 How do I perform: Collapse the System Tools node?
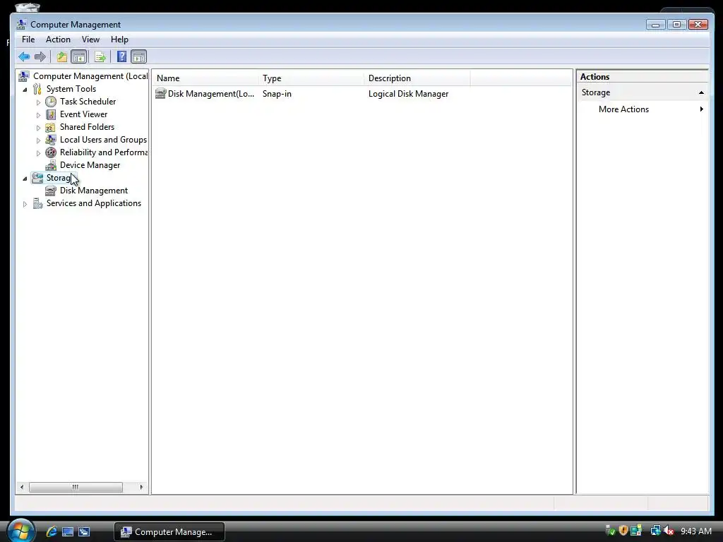coord(25,90)
